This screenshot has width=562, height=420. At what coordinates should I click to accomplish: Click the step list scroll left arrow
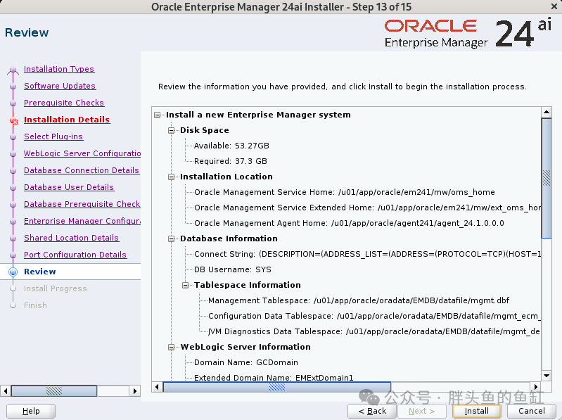coord(6,390)
